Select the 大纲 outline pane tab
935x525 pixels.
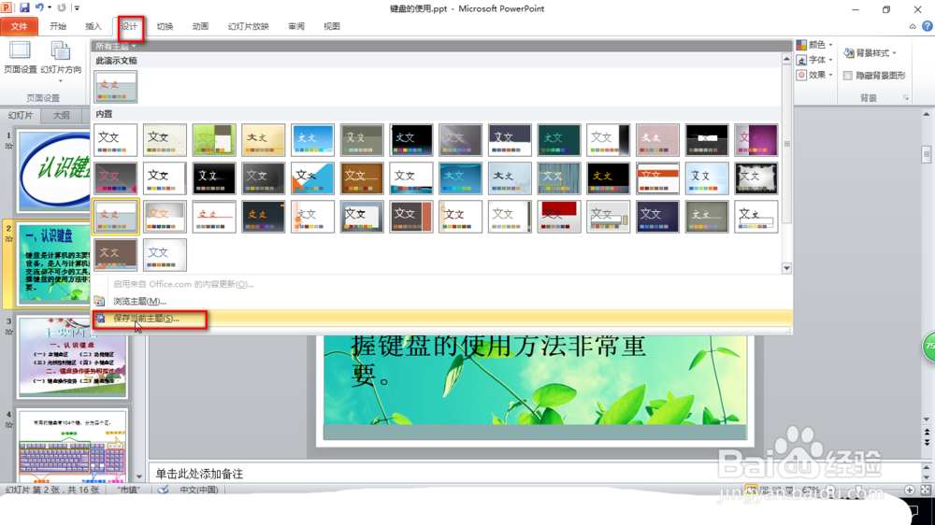pos(62,115)
